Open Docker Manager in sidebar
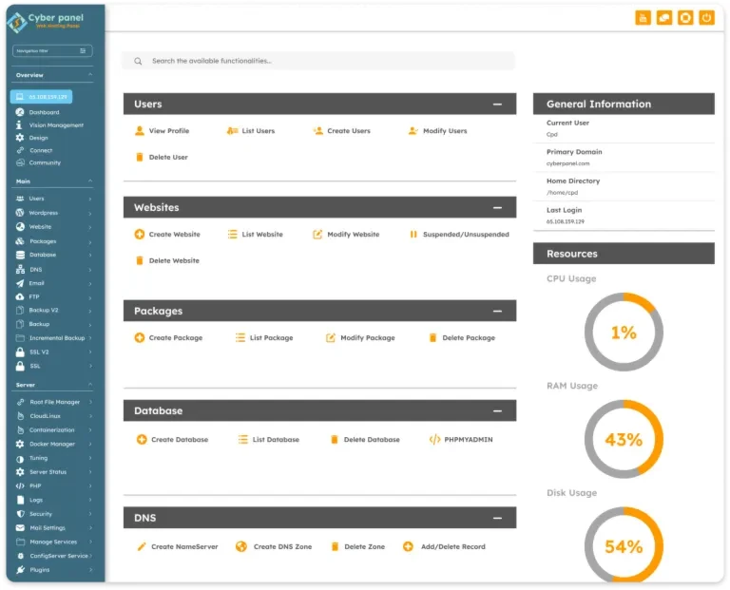Viewport: 730px width, 590px height. [52, 444]
